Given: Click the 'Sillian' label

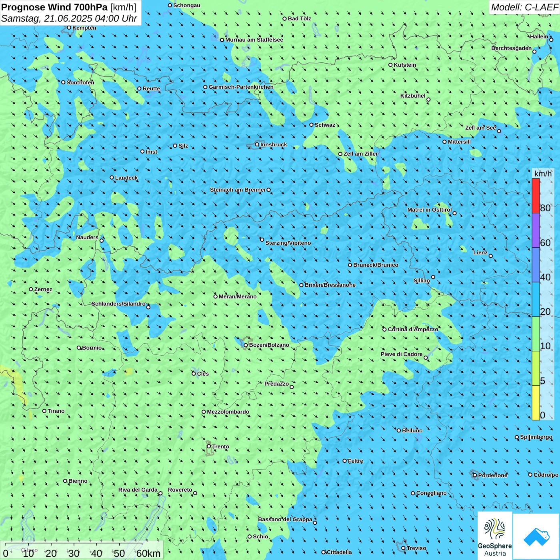Looking at the screenshot, I should 422,280.
